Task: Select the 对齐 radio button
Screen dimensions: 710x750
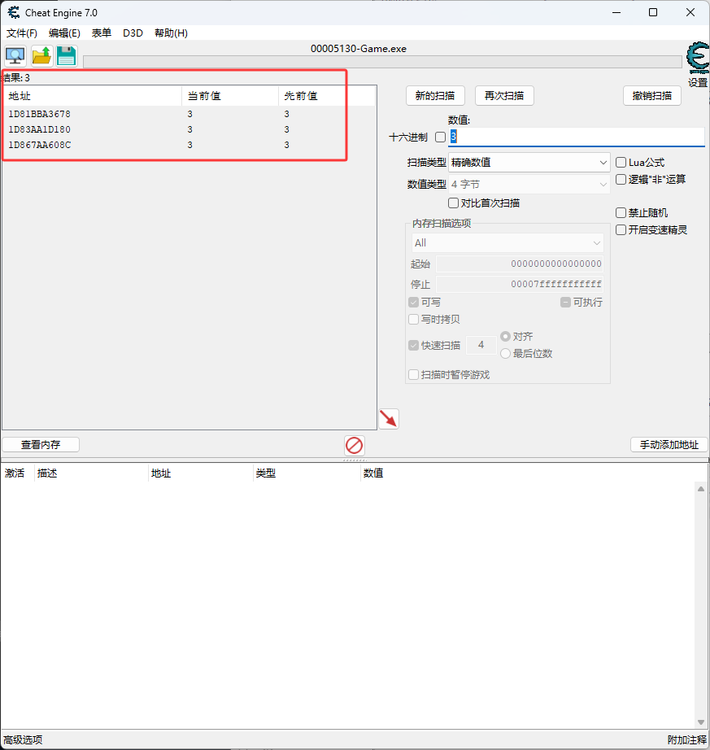Action: [x=505, y=336]
